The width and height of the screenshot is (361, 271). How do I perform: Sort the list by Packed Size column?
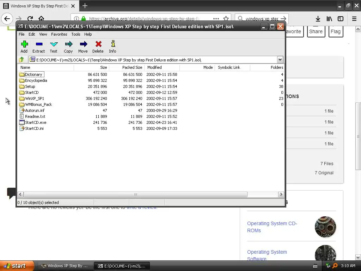[x=127, y=67]
